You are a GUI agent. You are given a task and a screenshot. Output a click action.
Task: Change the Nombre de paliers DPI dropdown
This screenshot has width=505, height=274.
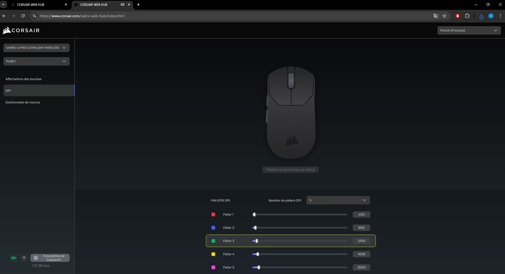point(338,200)
